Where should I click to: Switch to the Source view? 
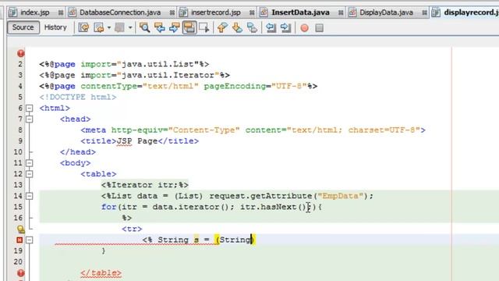pyautogui.click(x=23, y=27)
